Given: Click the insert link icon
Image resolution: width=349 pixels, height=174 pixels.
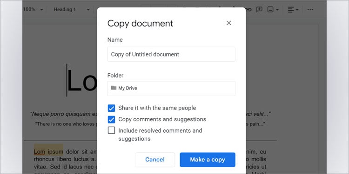Looking at the screenshot, I should tap(248, 10).
